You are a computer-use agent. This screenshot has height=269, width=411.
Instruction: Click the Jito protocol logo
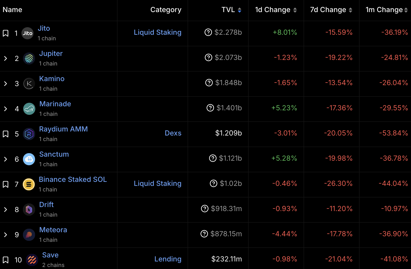click(27, 33)
